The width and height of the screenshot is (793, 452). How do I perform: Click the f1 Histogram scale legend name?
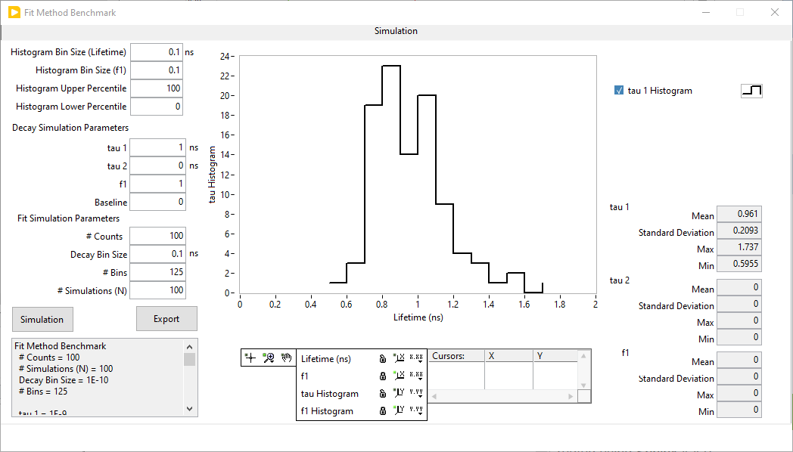pyautogui.click(x=327, y=411)
